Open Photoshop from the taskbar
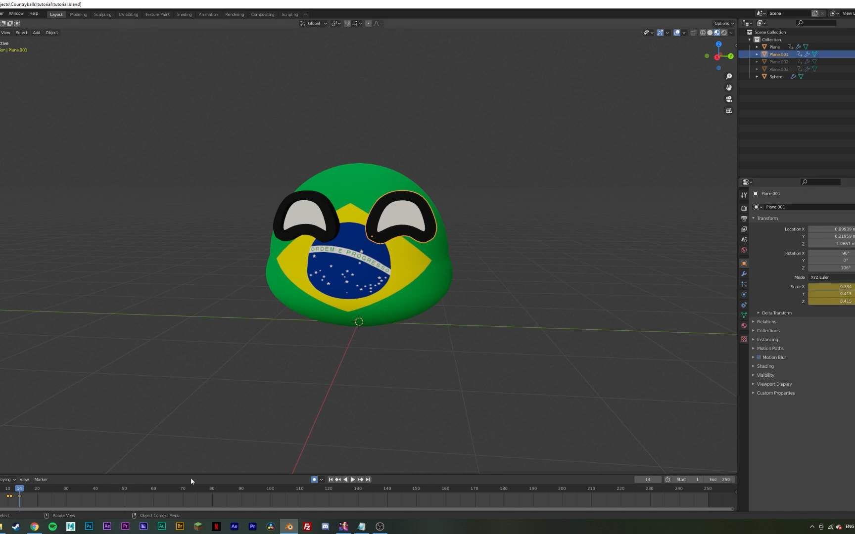Image resolution: width=855 pixels, height=534 pixels. click(x=89, y=527)
